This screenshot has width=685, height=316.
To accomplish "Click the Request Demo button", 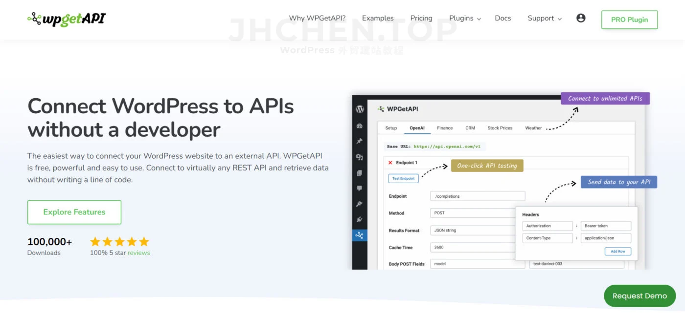I will [639, 296].
